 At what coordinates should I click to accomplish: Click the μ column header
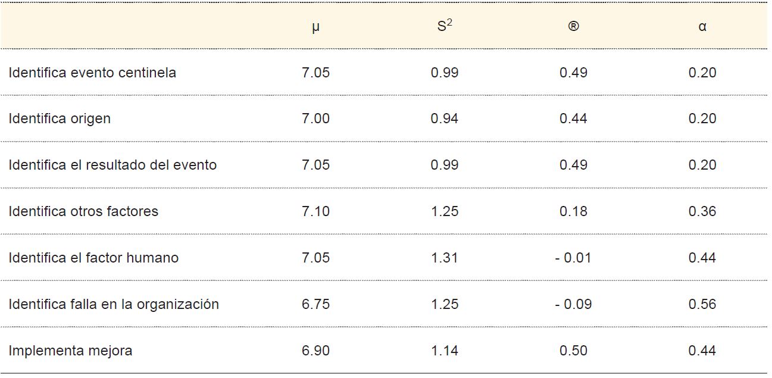[315, 27]
